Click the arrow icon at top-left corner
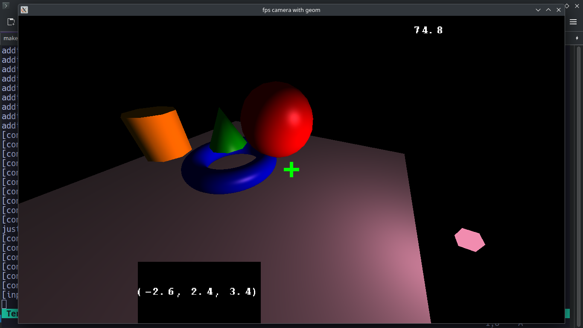Image resolution: width=583 pixels, height=328 pixels. (6, 6)
